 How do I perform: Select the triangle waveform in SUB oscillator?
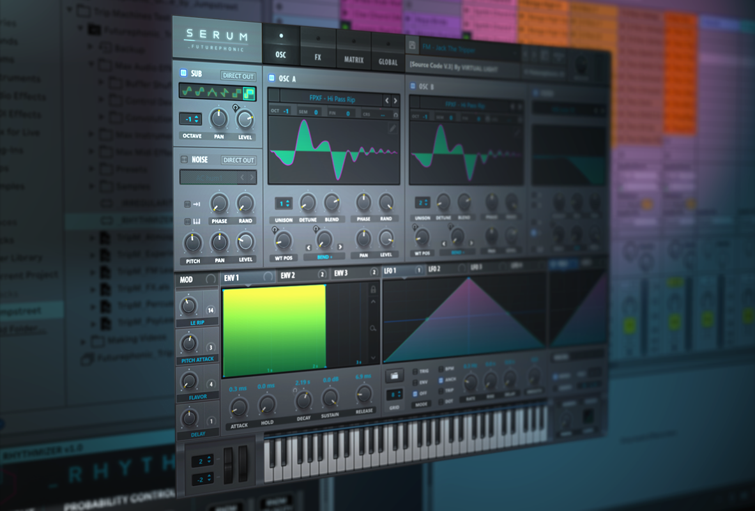pos(212,91)
